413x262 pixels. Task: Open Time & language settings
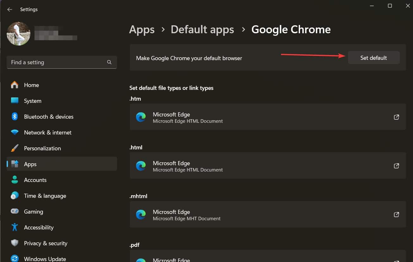click(x=45, y=196)
